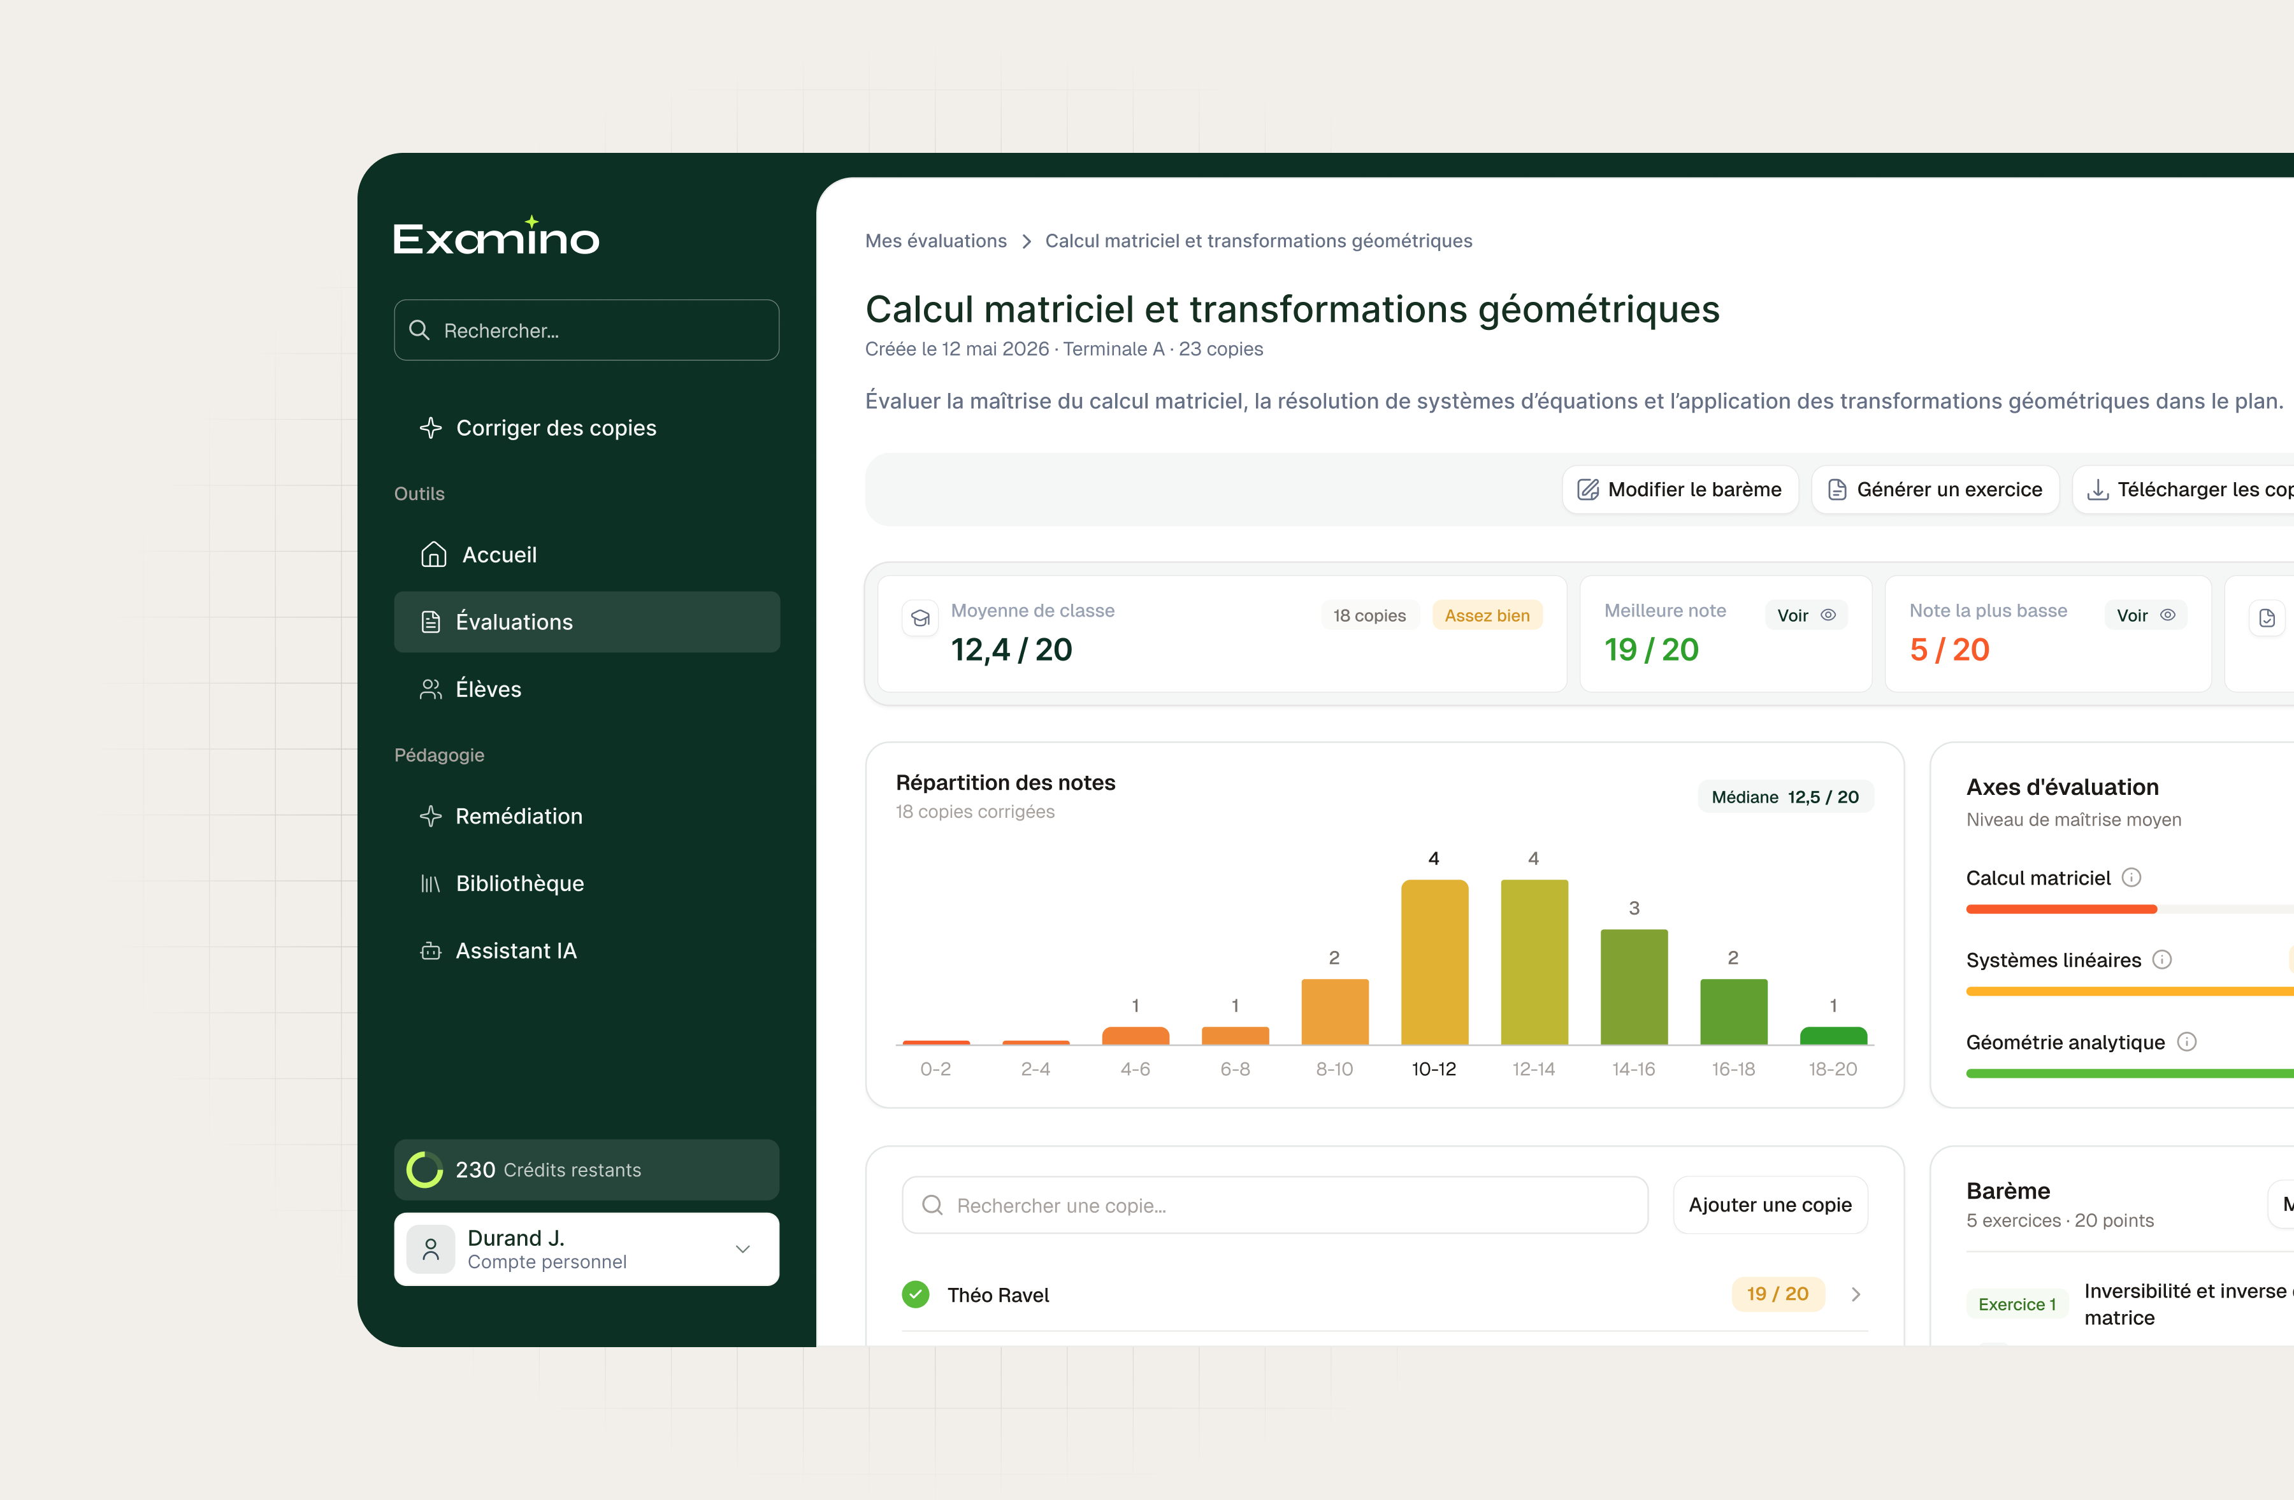Click the credits progress ring icon
This screenshot has width=2294, height=1500.
424,1169
